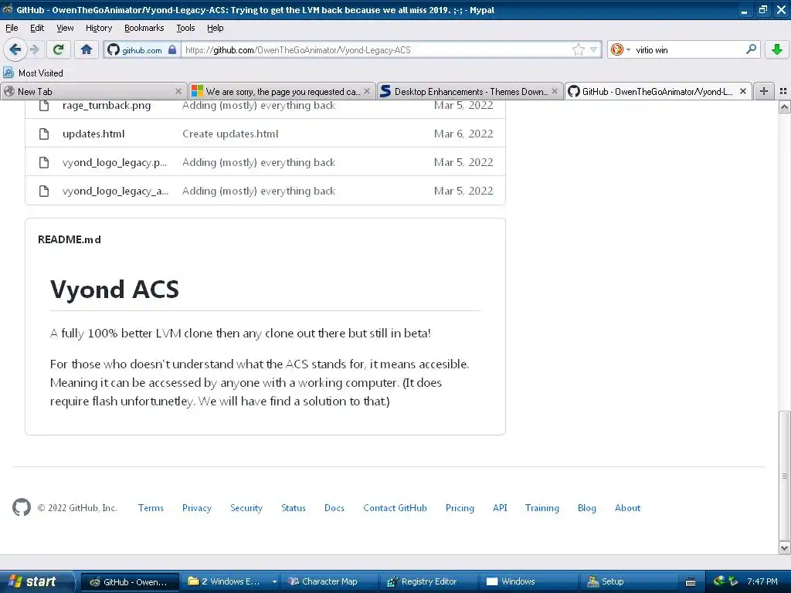Open the Contact GitHub footer link
This screenshot has width=791, height=593.
(395, 508)
